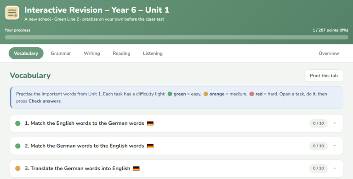
Task: Click the 0 / 10 score badge of task 2
Action: pos(319,146)
